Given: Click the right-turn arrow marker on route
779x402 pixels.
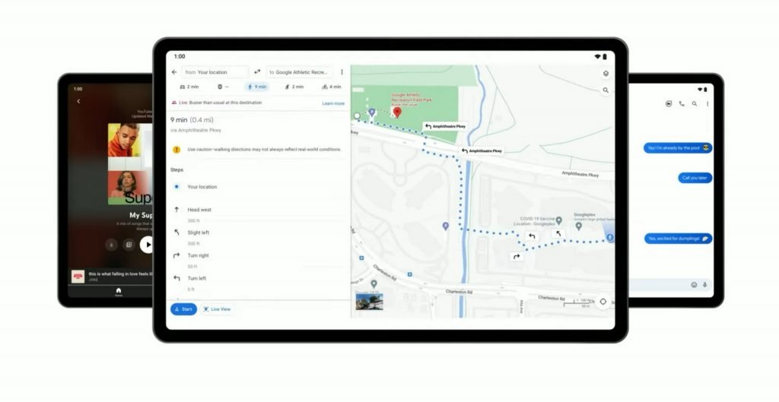Looking at the screenshot, I should [517, 257].
